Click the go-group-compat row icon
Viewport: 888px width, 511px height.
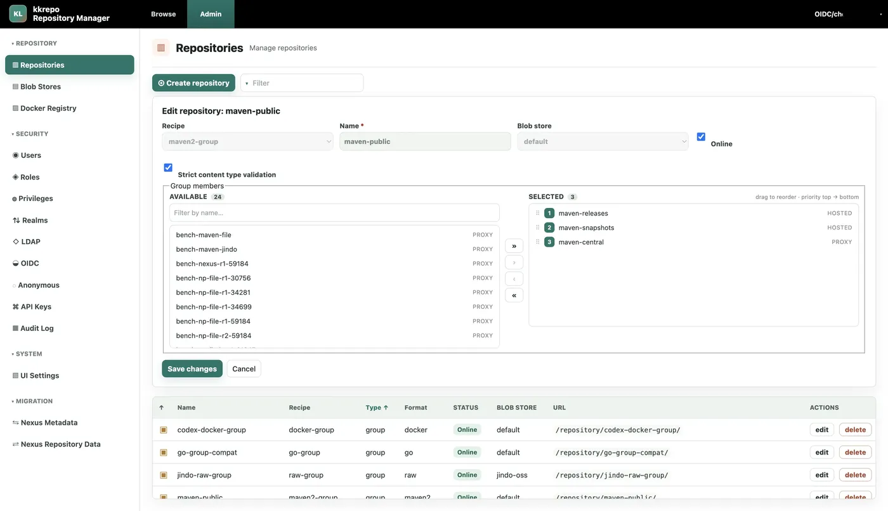pyautogui.click(x=164, y=453)
